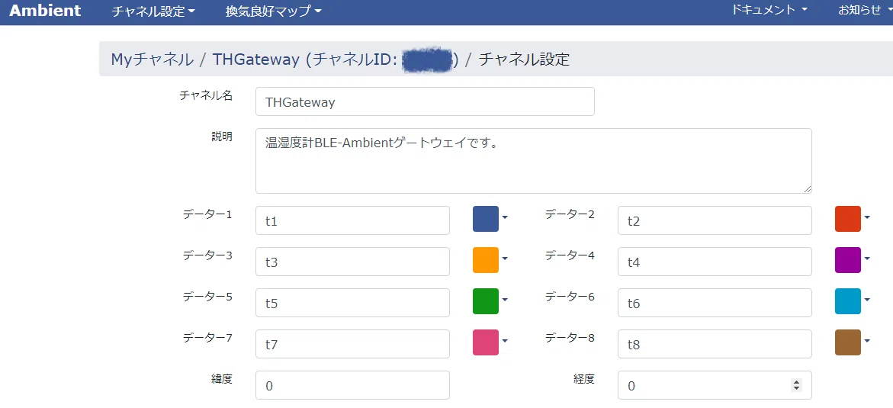Select the データー5 field containing t5
The width and height of the screenshot is (893, 408).
pyautogui.click(x=352, y=303)
